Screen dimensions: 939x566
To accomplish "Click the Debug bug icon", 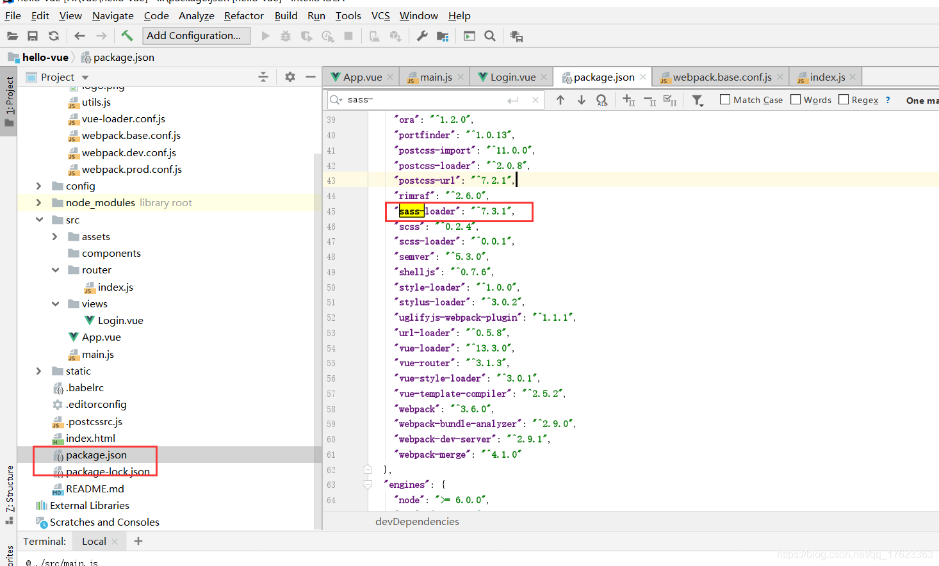I will [x=286, y=36].
